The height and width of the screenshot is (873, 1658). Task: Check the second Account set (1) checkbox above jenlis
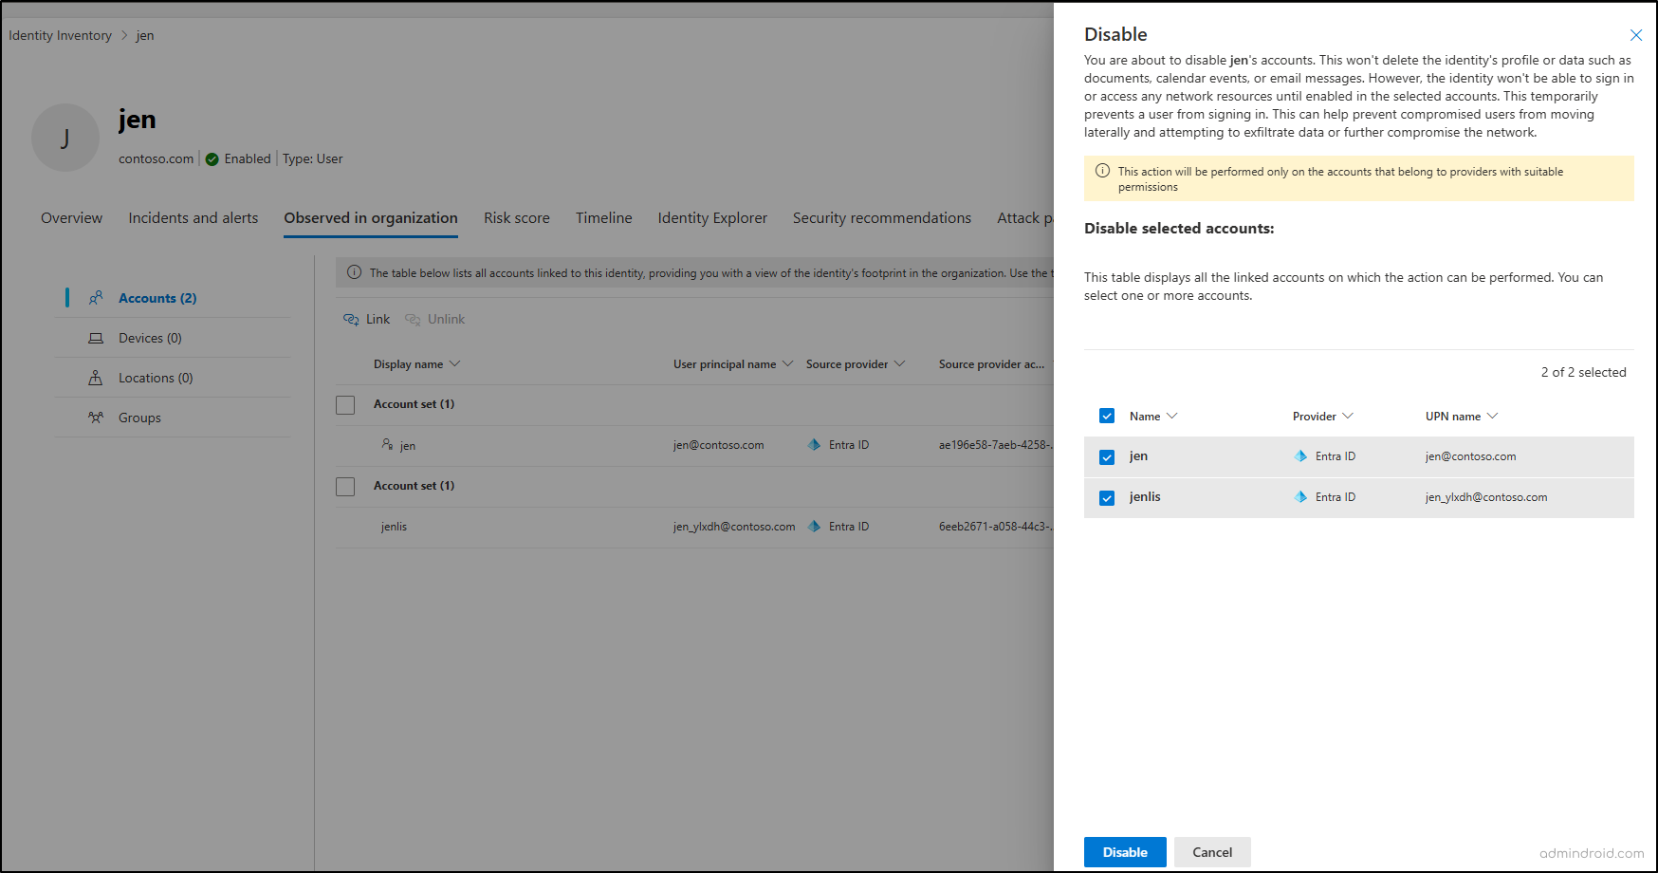point(345,487)
